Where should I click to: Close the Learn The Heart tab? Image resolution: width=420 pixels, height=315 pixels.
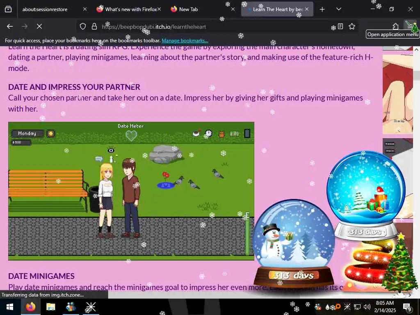coord(307,9)
